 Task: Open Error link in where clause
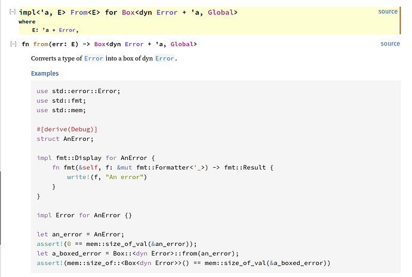point(67,30)
